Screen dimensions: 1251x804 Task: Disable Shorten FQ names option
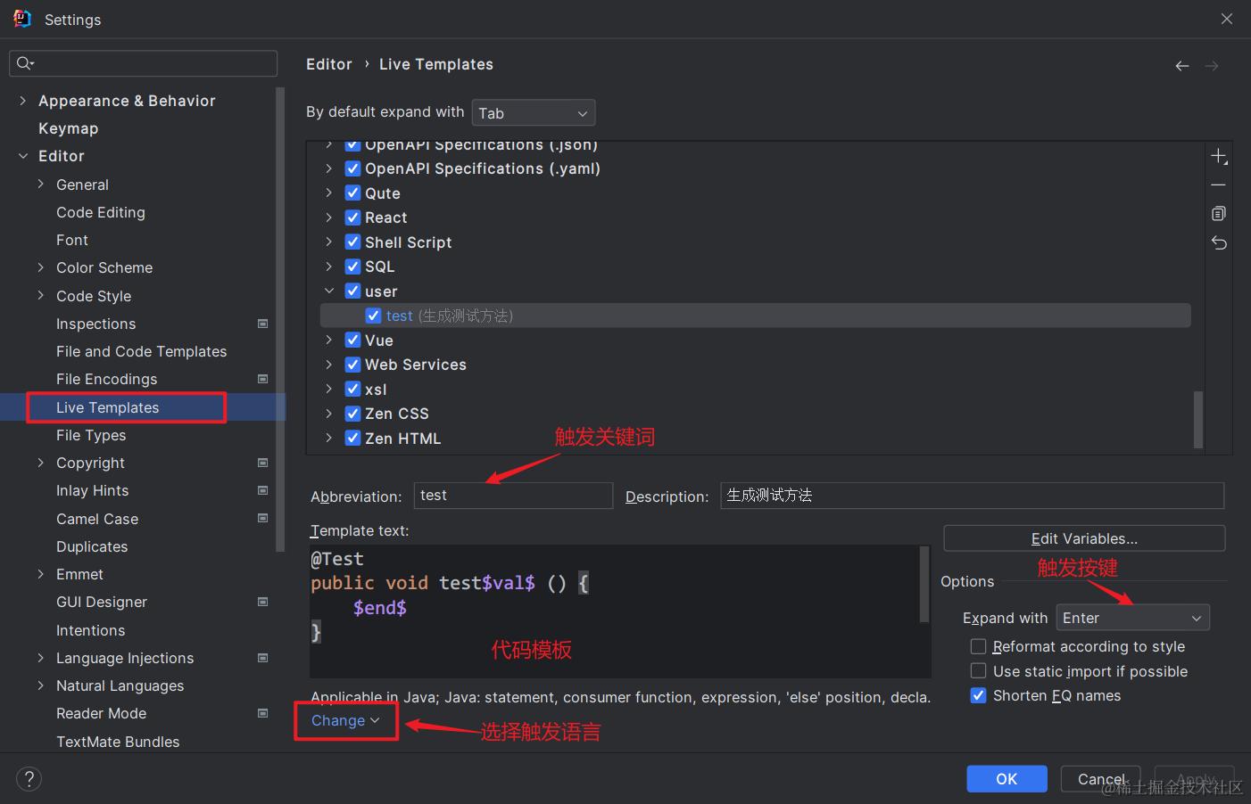tap(979, 695)
